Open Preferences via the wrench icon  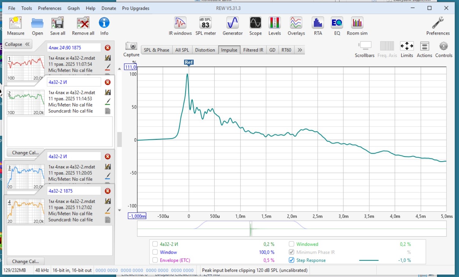[438, 26]
